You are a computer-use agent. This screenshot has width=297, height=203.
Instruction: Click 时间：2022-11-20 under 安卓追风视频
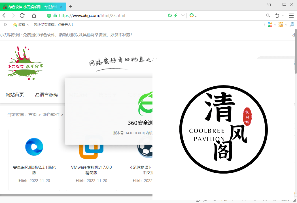[34, 181]
